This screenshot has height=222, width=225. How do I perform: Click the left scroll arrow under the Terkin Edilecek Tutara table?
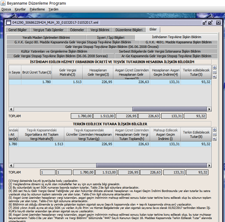pos(11,165)
